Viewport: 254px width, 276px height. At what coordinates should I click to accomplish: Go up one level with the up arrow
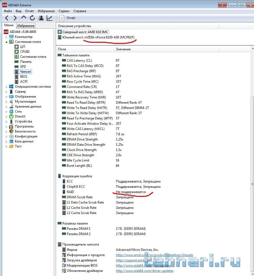tap(23, 18)
